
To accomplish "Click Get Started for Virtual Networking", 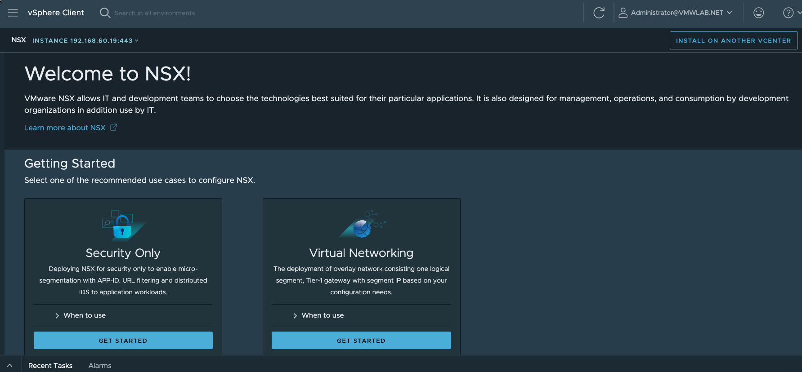I will click(361, 341).
